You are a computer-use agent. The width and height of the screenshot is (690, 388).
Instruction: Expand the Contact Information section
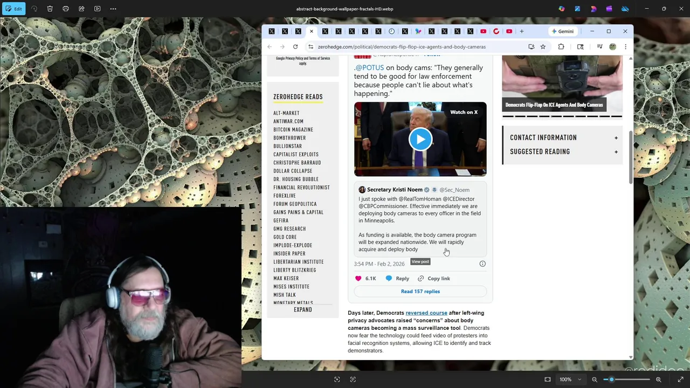point(563,138)
